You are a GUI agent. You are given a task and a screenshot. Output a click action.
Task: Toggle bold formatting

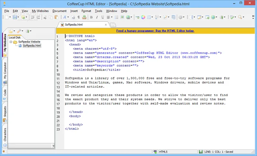click(91, 17)
